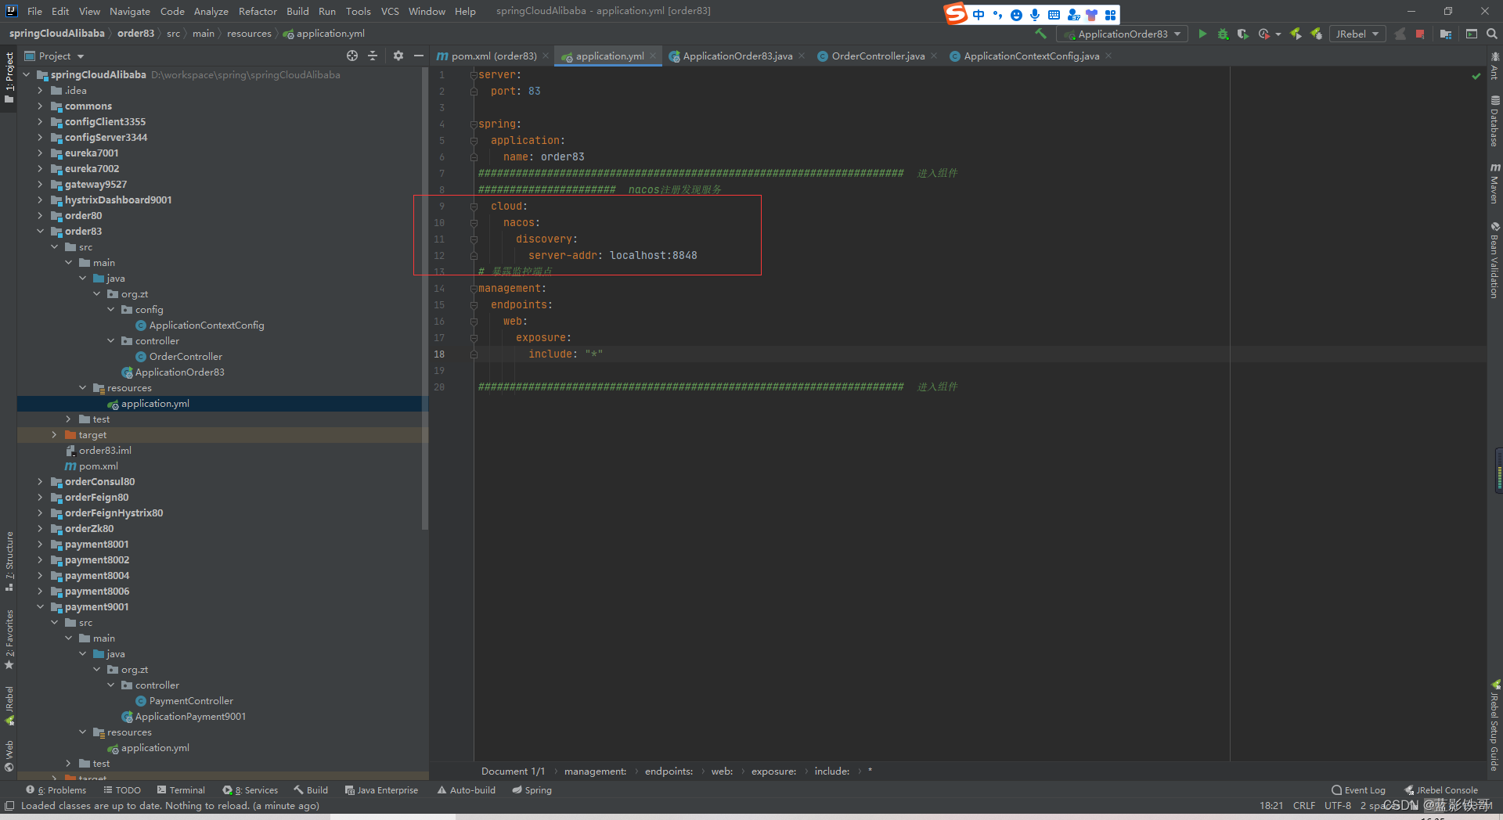1503x820 pixels.
Task: Click the Run Anything icon
Action: pyautogui.click(x=1472, y=34)
